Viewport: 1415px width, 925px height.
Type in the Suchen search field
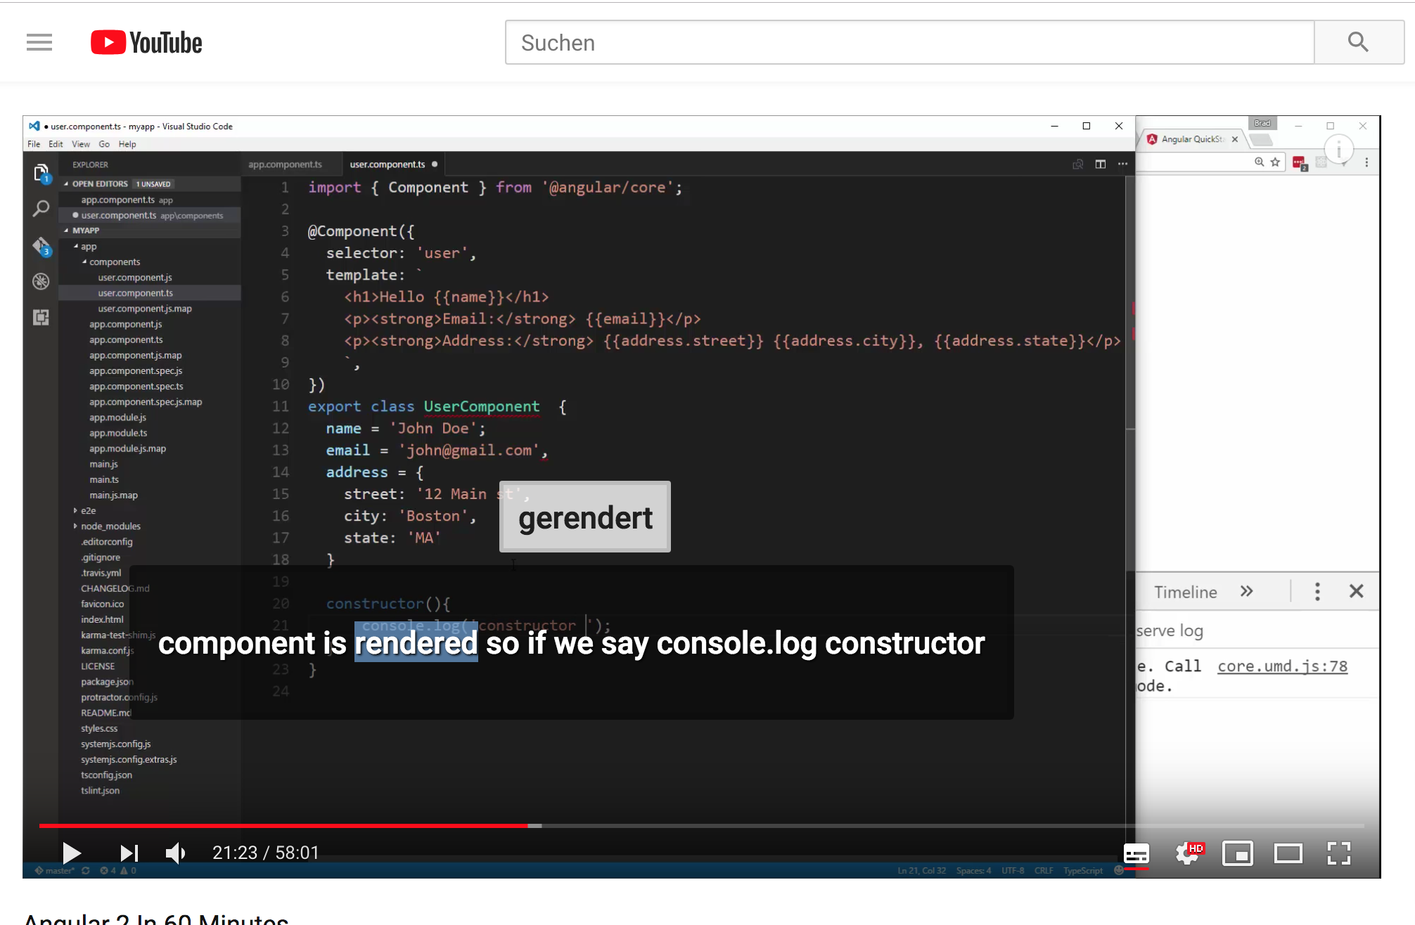[x=909, y=43]
